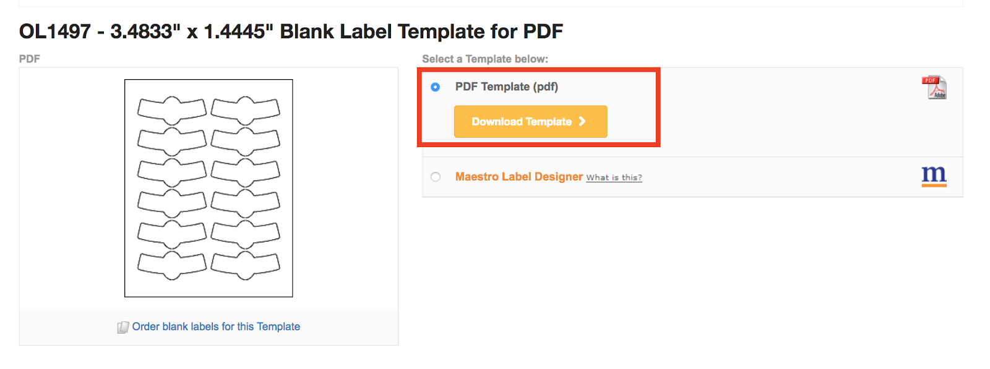The width and height of the screenshot is (990, 369).
Task: Click the bottom-right label shape in preview
Action: 246,265
